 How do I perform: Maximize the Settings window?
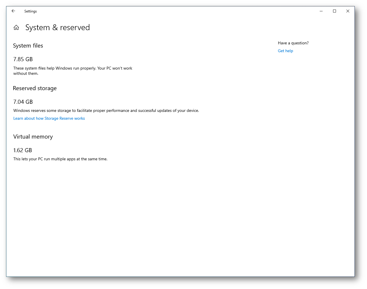(x=335, y=11)
